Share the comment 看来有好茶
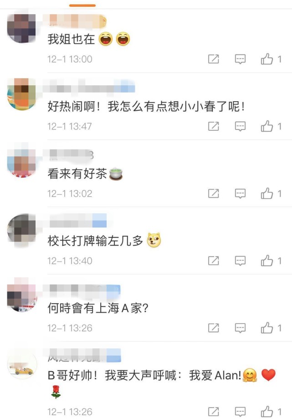This screenshot has height=419, width=292. pyautogui.click(x=214, y=193)
